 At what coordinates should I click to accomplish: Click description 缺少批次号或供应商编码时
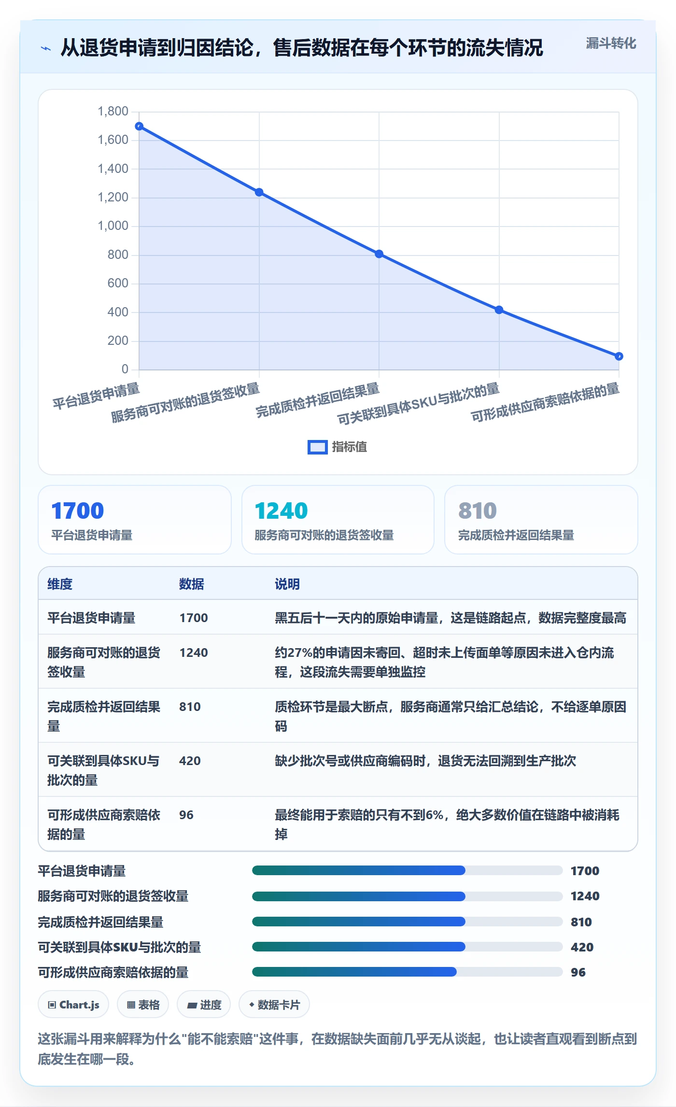(425, 761)
